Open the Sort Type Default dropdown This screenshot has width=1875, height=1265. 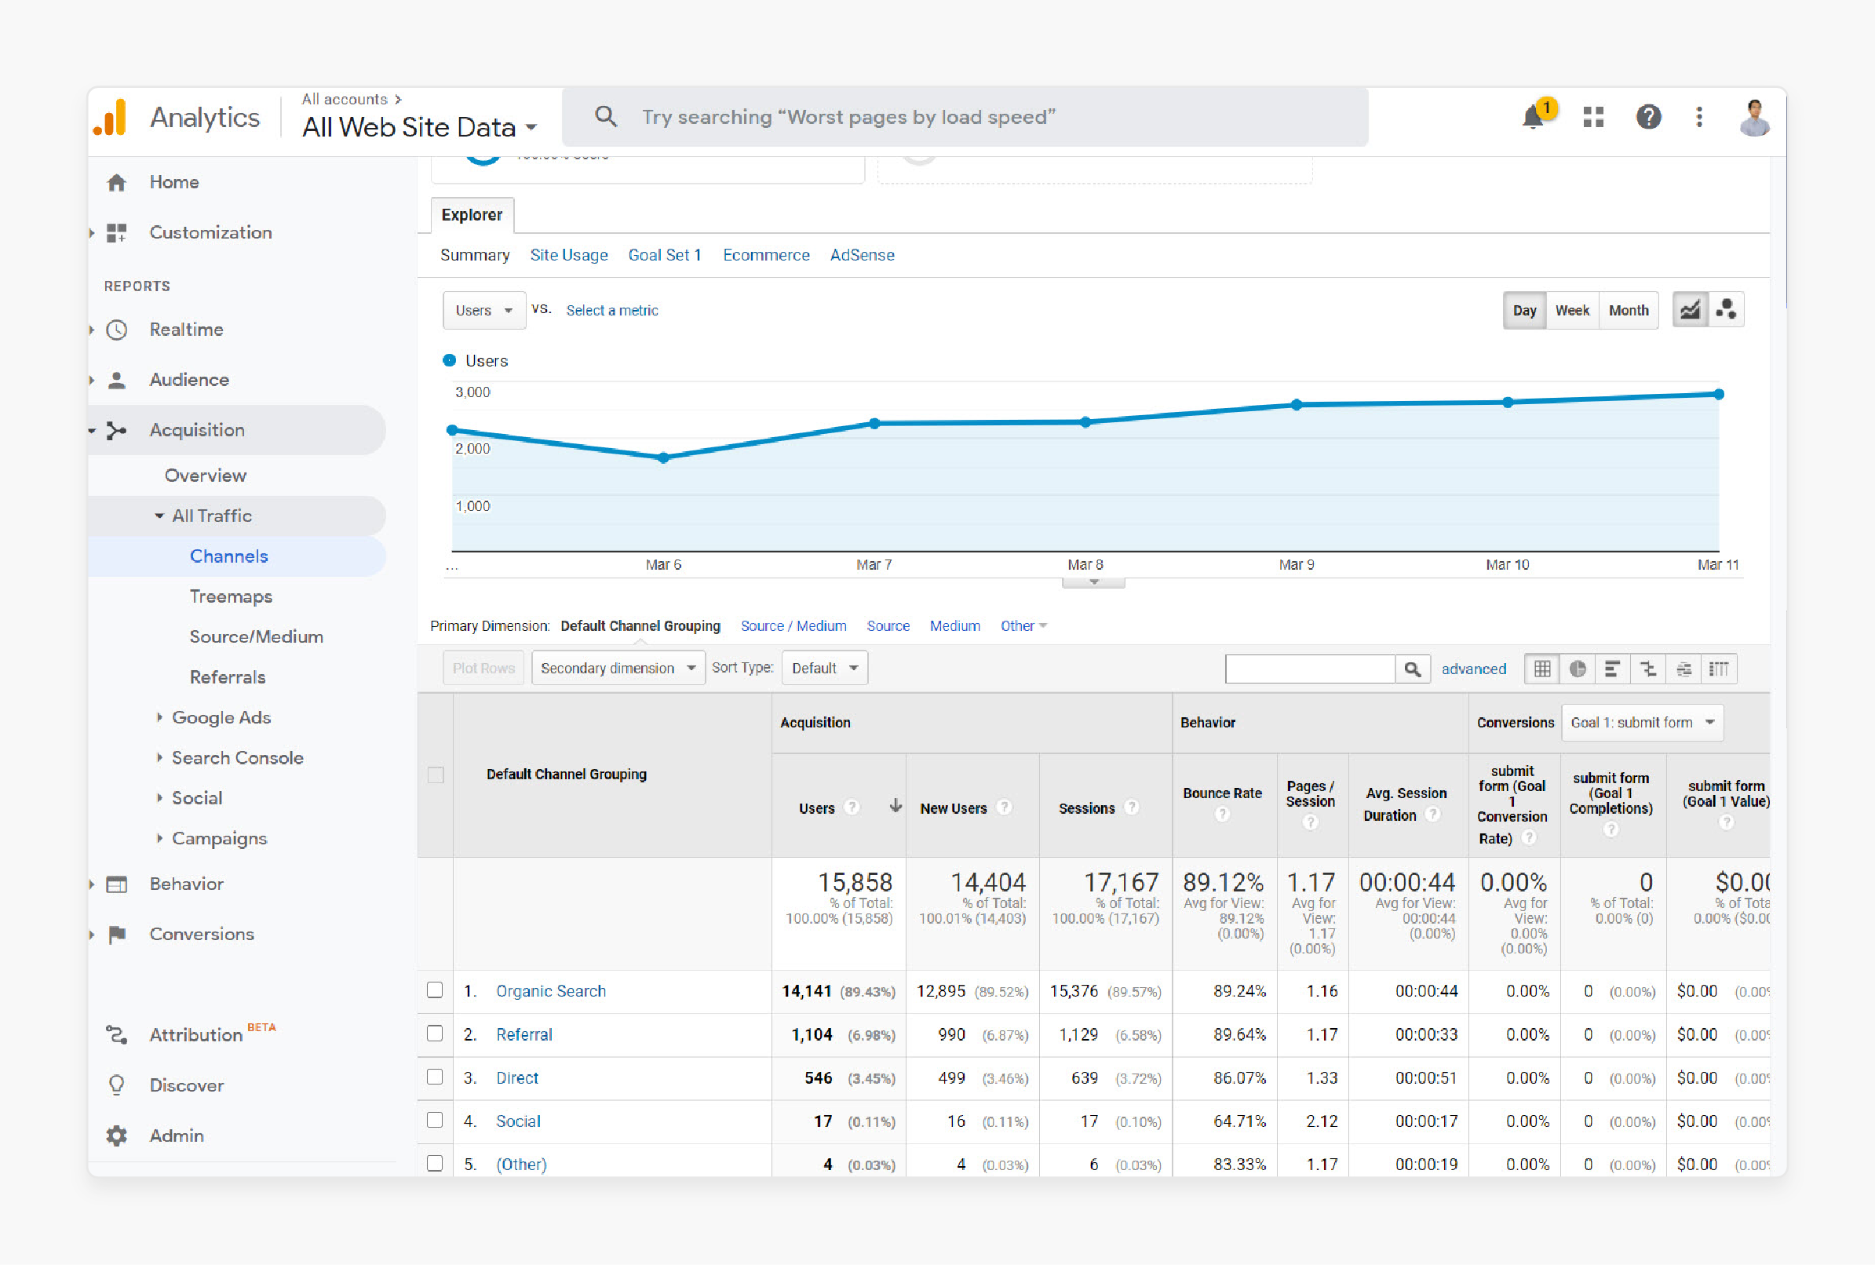(x=825, y=669)
